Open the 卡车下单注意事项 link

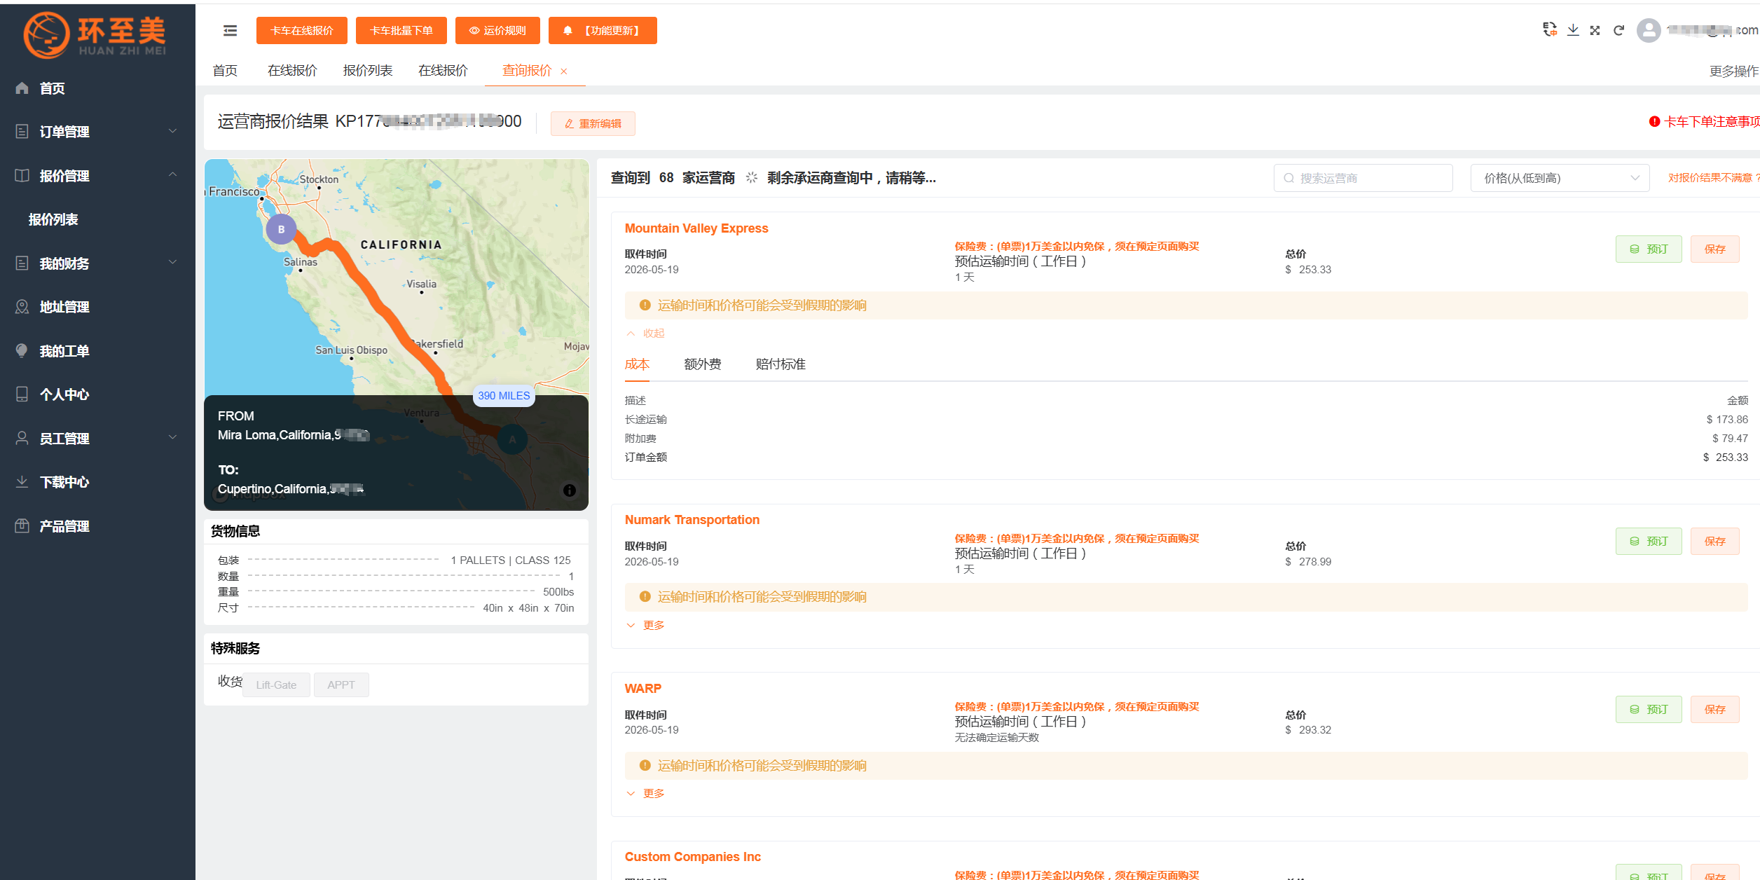[1712, 122]
